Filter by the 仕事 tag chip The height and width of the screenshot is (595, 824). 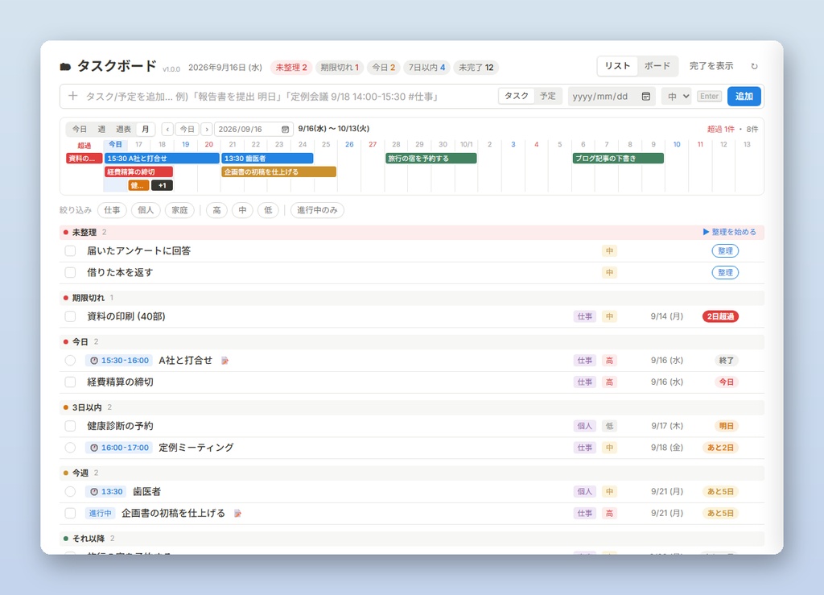tap(112, 210)
